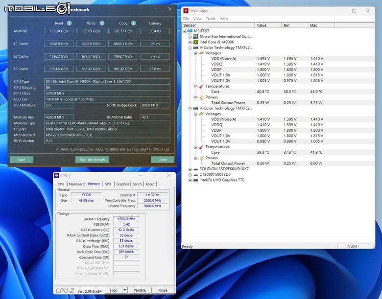Select the Core 39.3 °C temperature row
382x299 pixels.
[x=278, y=152]
